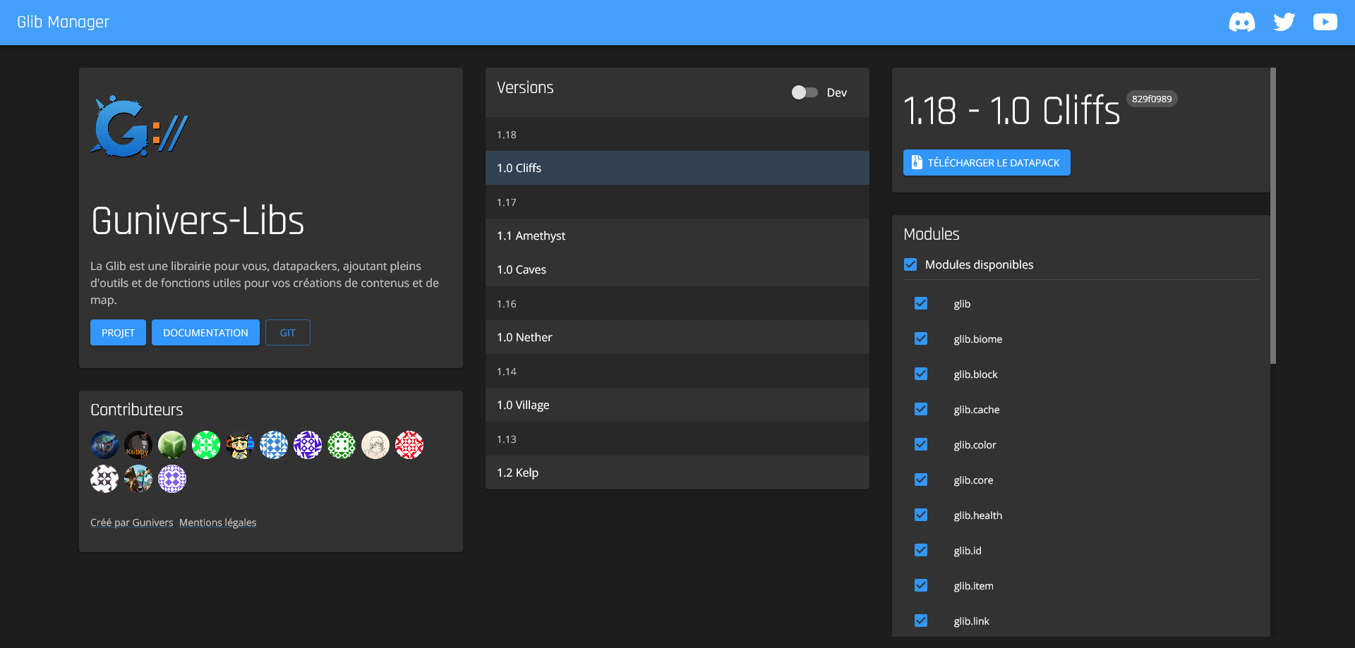Click the 1.17 version group header
Screen dimensions: 1355x648
[x=677, y=202]
